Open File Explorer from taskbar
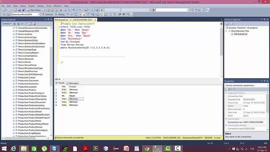The image size is (270, 152). pyautogui.click(x=24, y=149)
